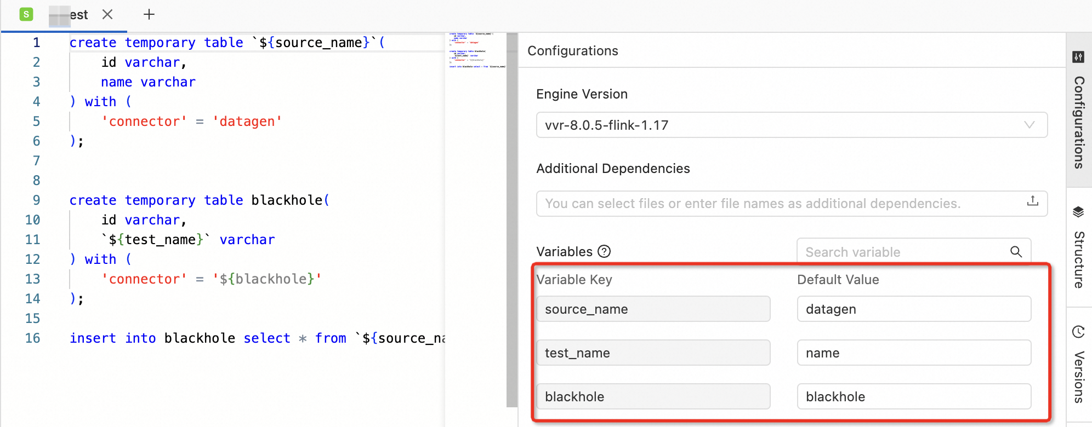The image size is (1092, 427).
Task: Edit the default value for test_name
Action: [914, 353]
